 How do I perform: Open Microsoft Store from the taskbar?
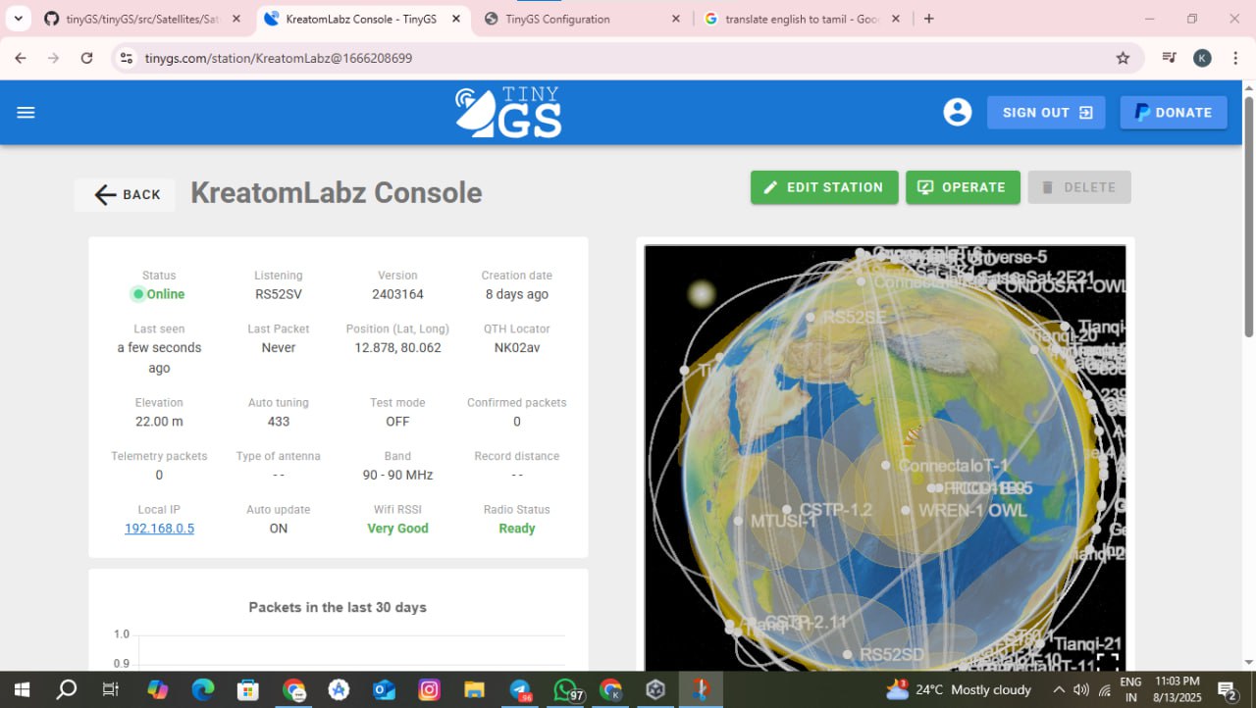pyautogui.click(x=248, y=689)
